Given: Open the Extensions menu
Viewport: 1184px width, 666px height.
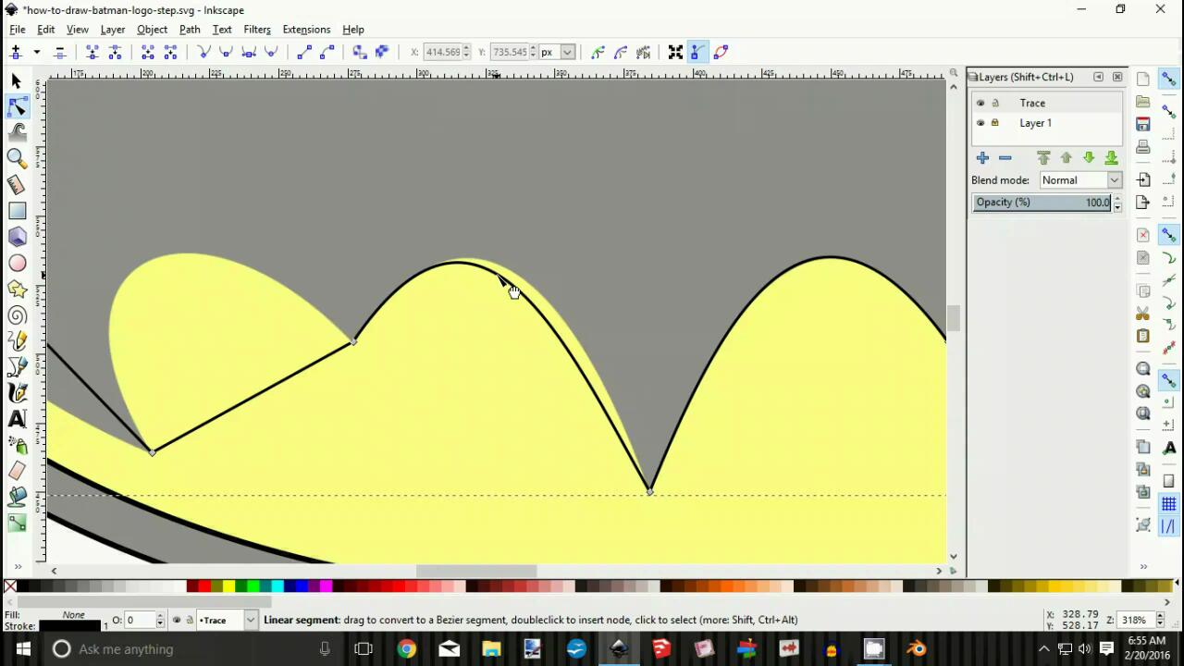Looking at the screenshot, I should point(306,30).
